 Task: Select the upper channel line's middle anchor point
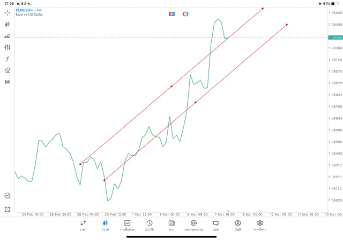[x=171, y=86]
